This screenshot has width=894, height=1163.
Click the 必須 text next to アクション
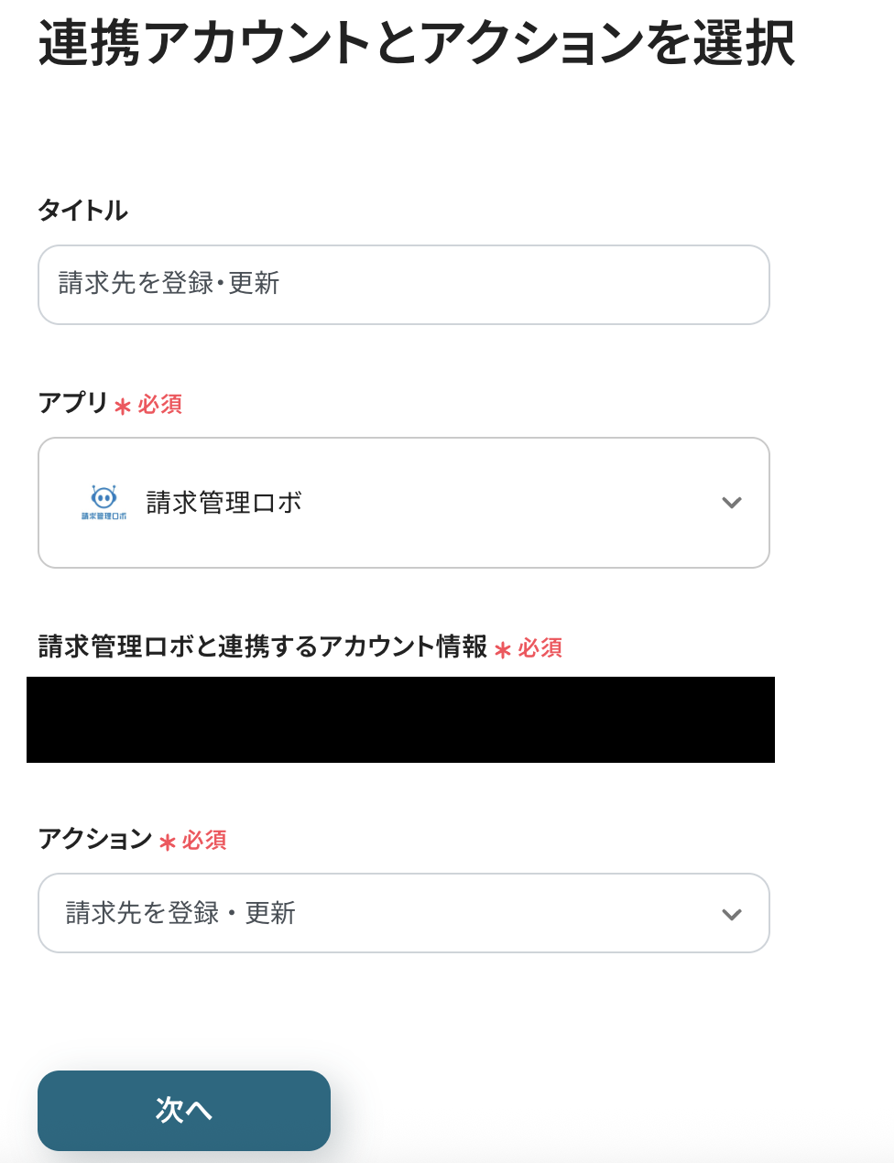204,840
